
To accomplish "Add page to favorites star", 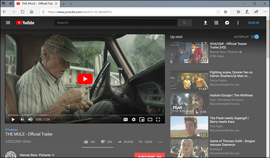I will (x=225, y=12).
